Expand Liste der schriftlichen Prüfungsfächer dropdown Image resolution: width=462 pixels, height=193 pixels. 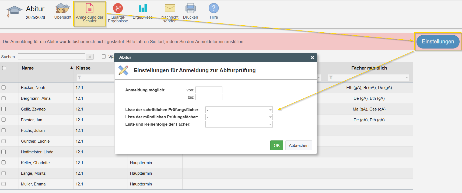(x=239, y=110)
